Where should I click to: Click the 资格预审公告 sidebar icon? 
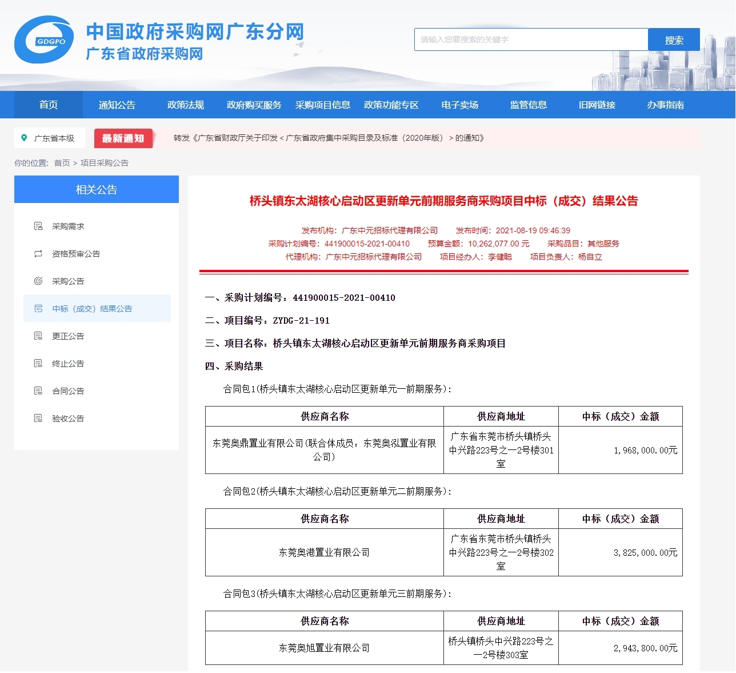[x=38, y=253]
